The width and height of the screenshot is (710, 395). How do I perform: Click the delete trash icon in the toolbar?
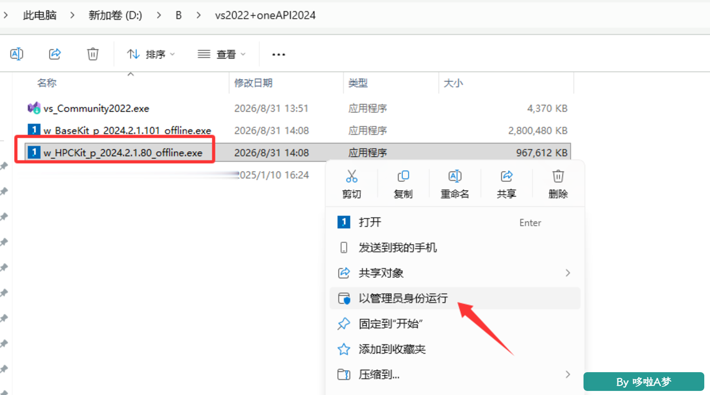click(93, 54)
